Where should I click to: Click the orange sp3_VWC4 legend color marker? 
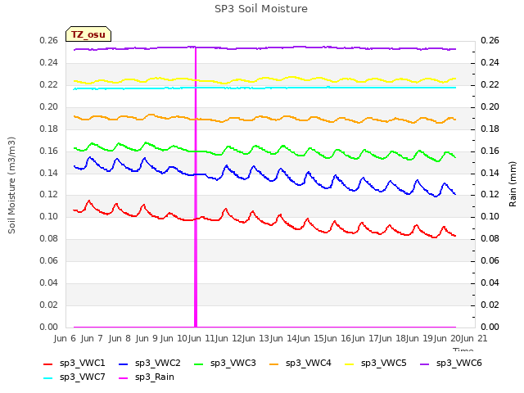point(274,364)
